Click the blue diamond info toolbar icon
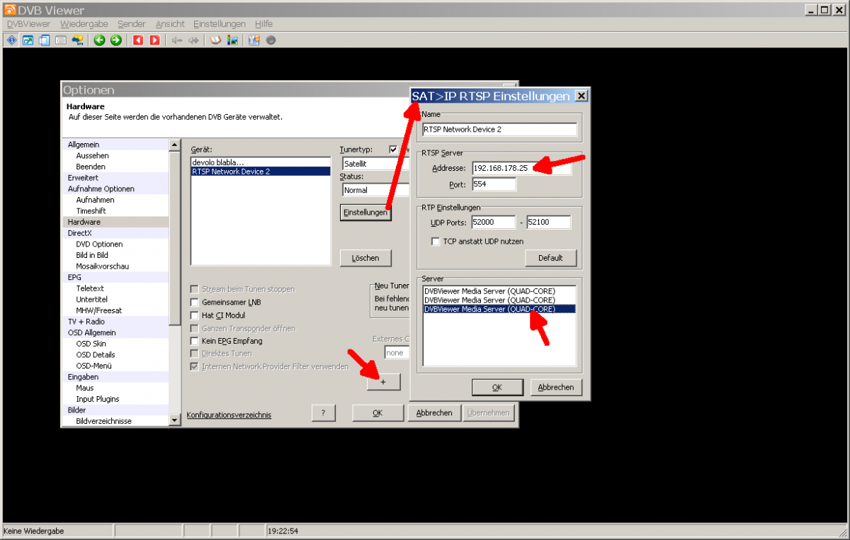The height and width of the screenshot is (540, 850). point(11,40)
